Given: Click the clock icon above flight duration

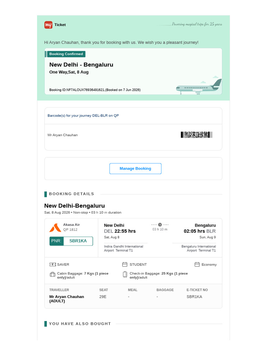Looking at the screenshot, I should tap(160, 225).
